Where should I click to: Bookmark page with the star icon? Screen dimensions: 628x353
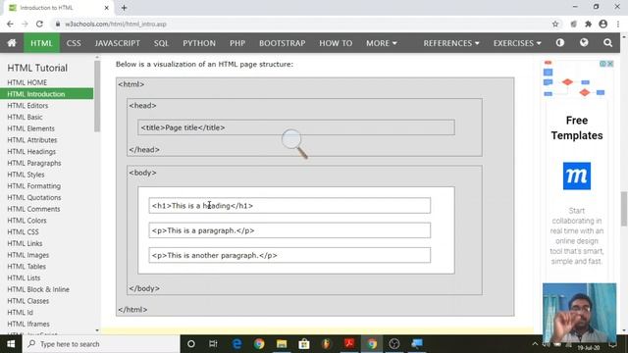point(555,24)
